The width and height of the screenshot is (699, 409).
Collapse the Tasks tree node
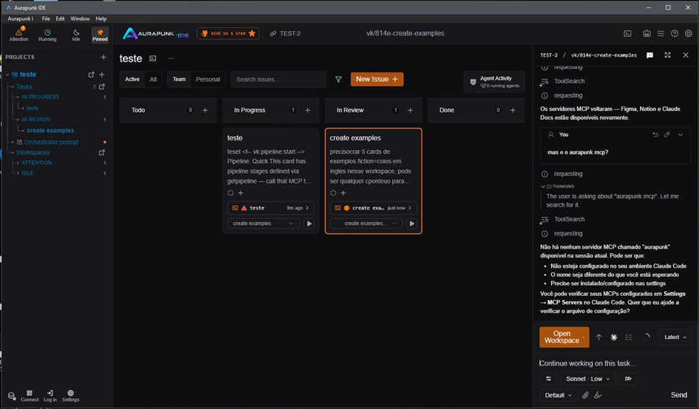coord(13,87)
